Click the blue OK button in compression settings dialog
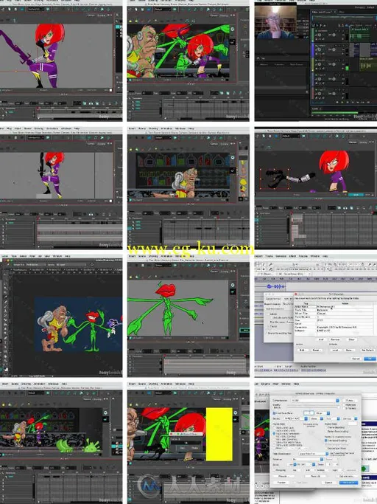This screenshot has width=377, height=504. (349, 483)
